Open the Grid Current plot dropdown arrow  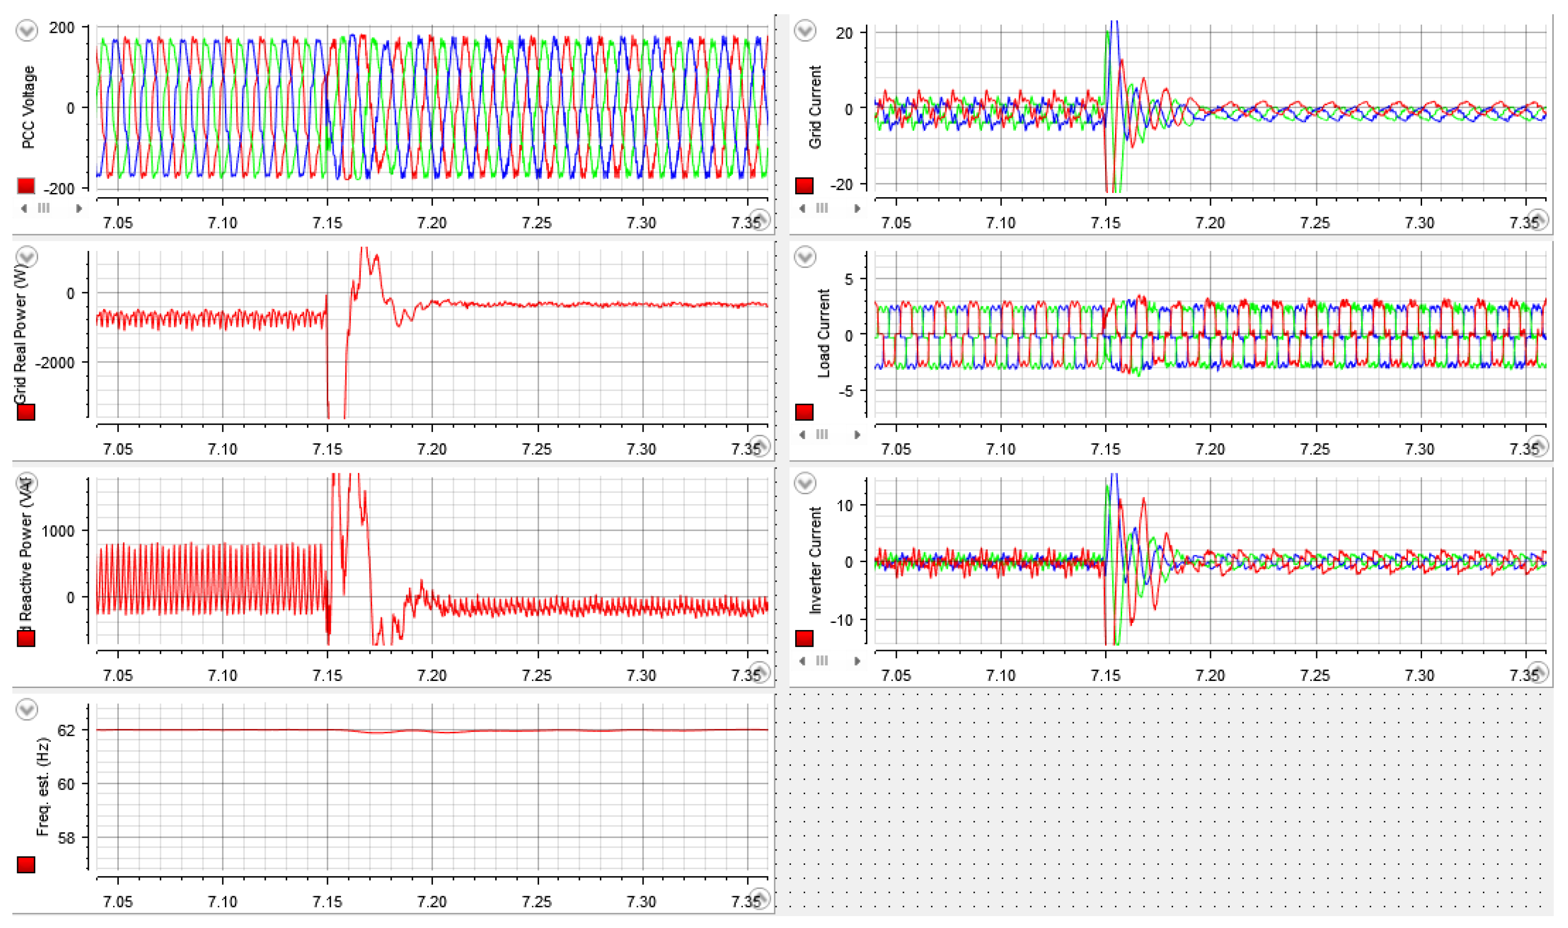pyautogui.click(x=804, y=30)
